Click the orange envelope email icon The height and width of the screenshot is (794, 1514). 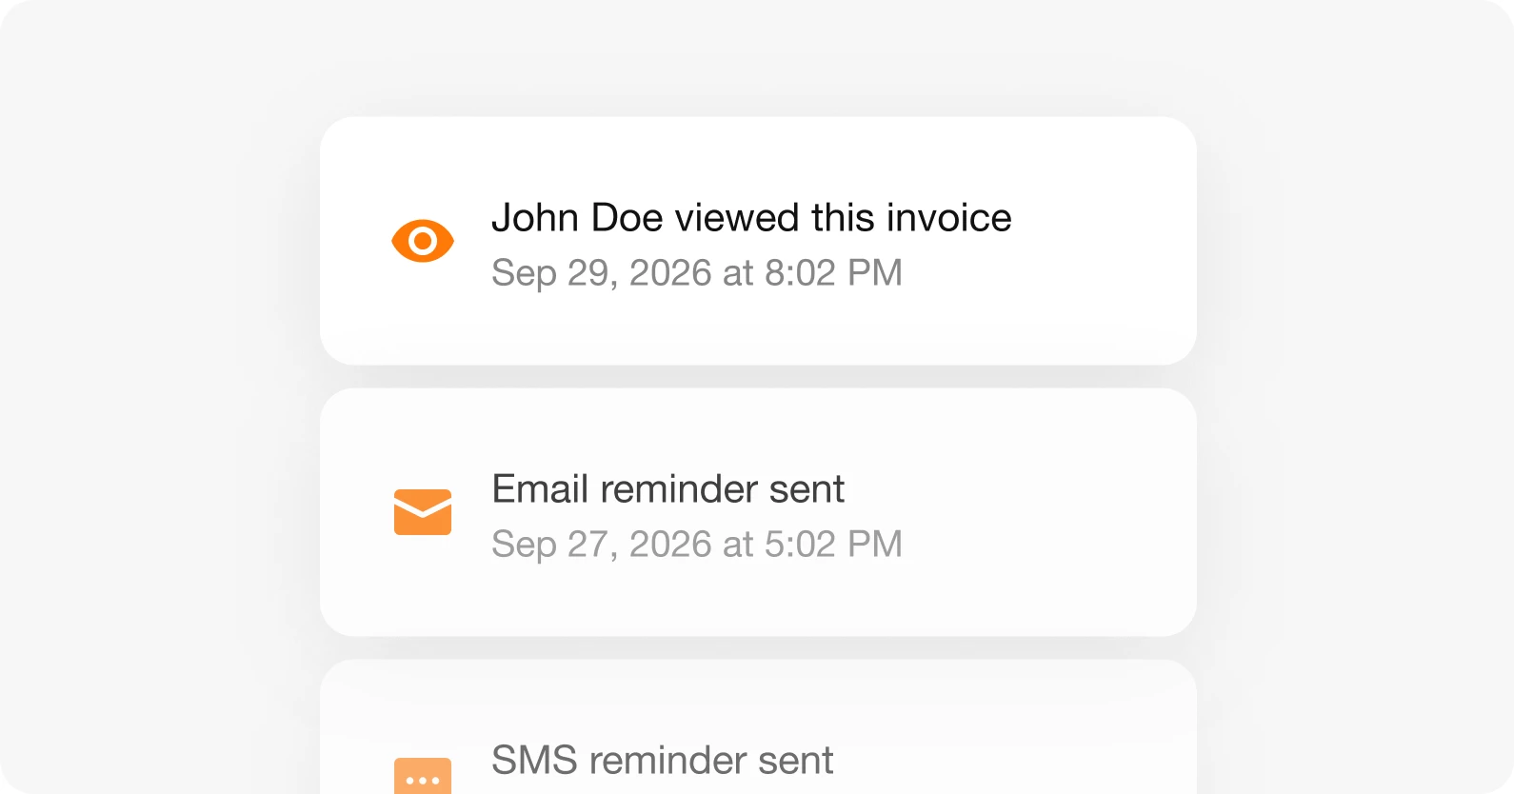(423, 512)
